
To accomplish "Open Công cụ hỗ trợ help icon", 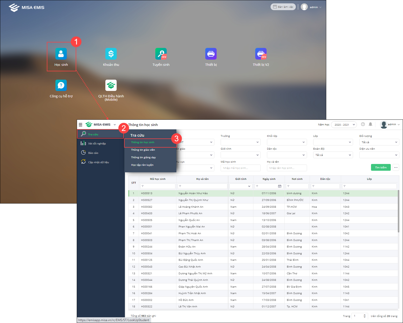I will pyautogui.click(x=61, y=85).
